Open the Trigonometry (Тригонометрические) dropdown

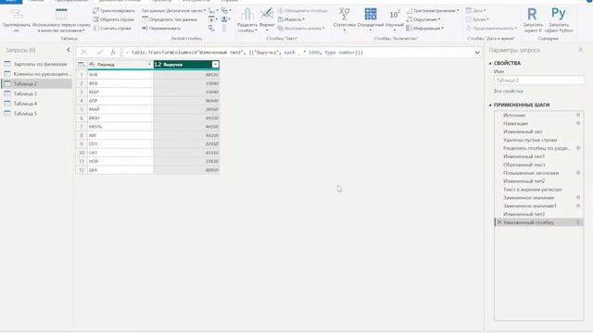[x=433, y=10]
